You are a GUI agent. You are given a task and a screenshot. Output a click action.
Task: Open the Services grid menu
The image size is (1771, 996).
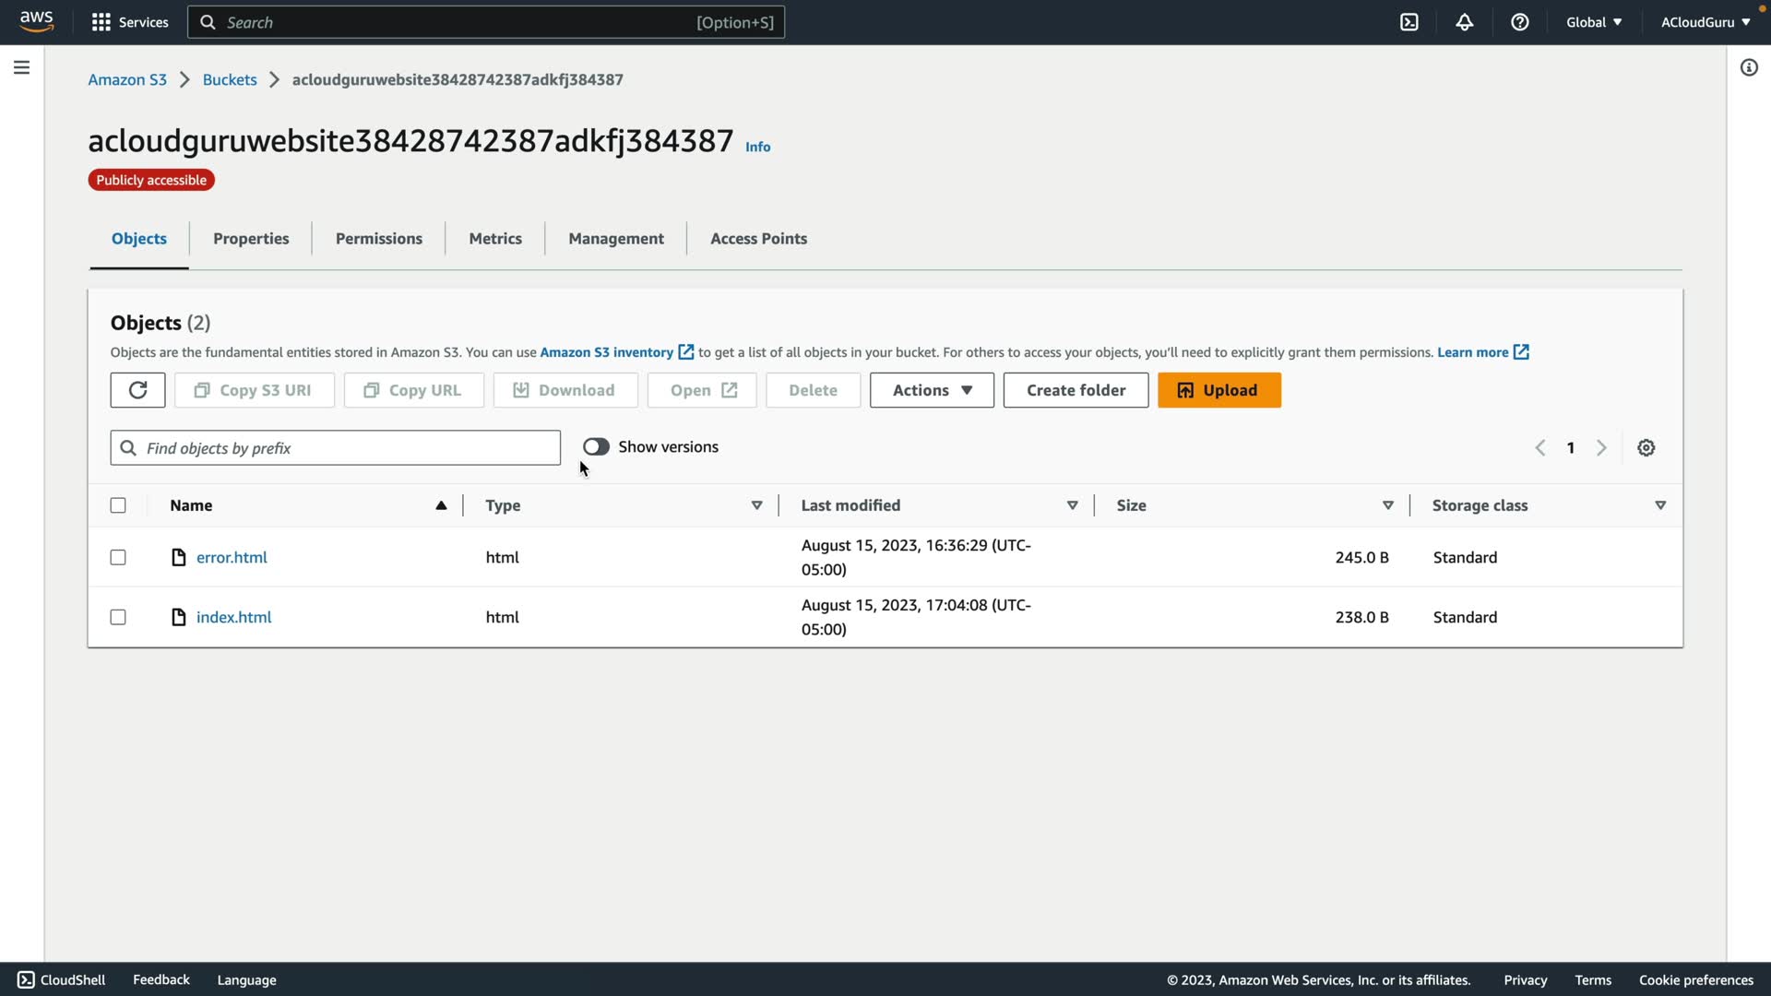129,22
